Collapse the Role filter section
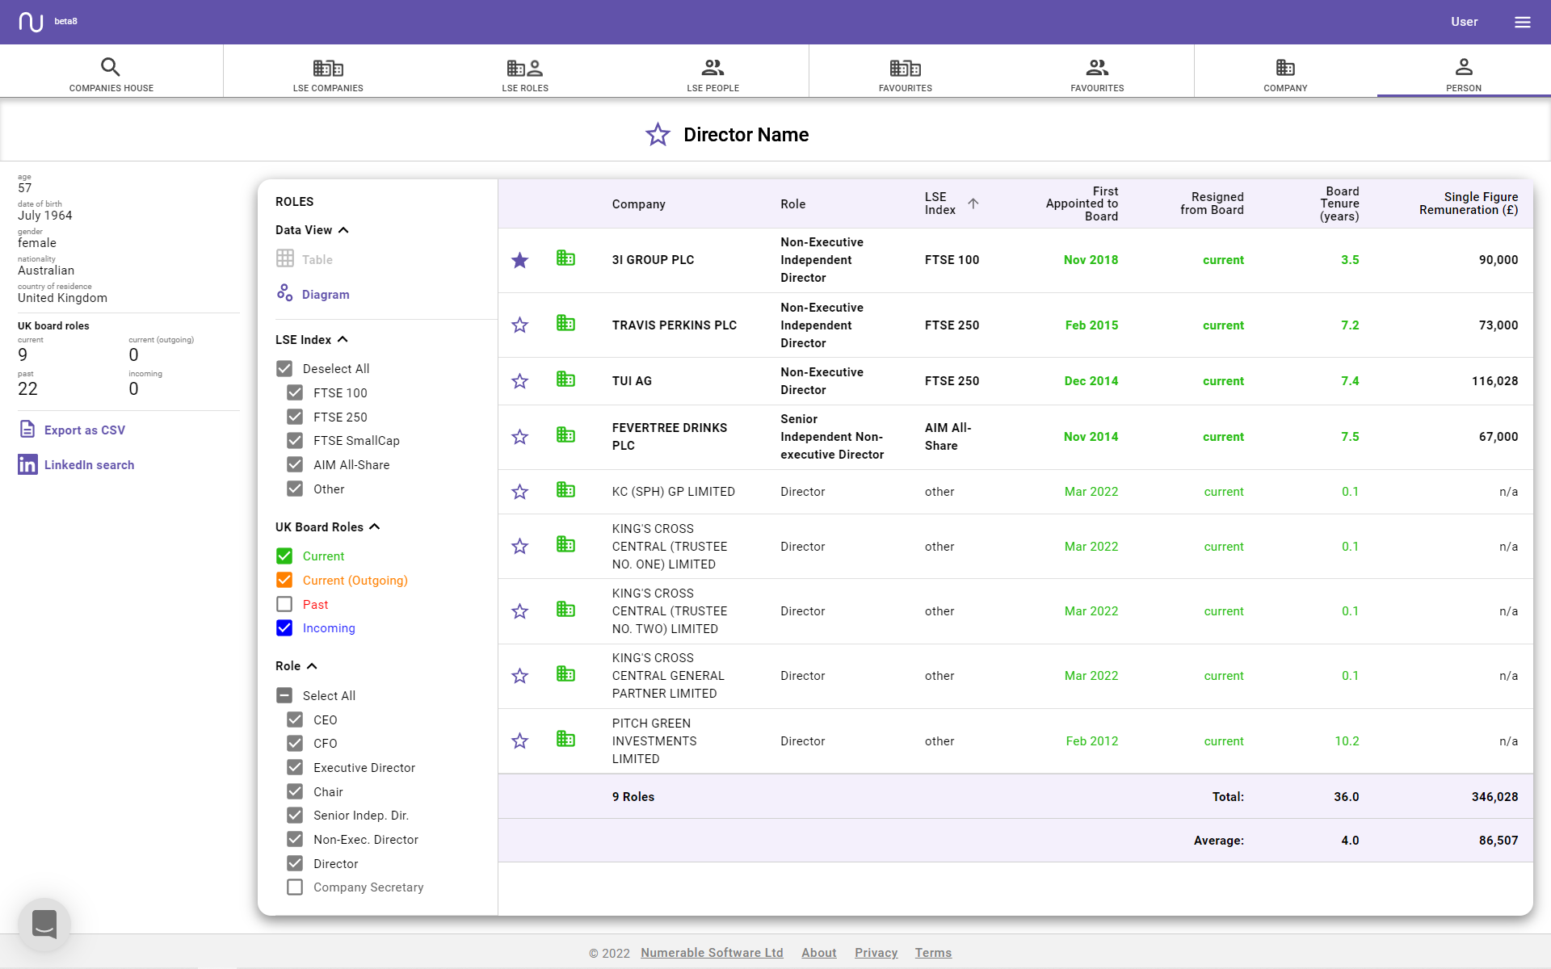This screenshot has height=969, width=1551. (312, 666)
